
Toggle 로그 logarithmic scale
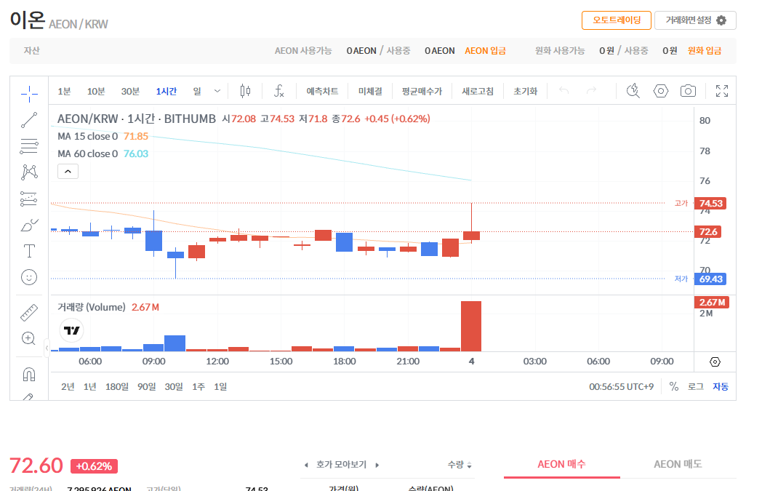(x=695, y=386)
